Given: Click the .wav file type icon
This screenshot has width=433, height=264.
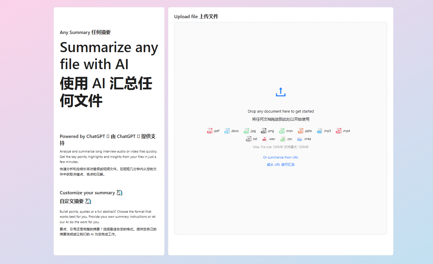Looking at the screenshot, I should click(264, 139).
